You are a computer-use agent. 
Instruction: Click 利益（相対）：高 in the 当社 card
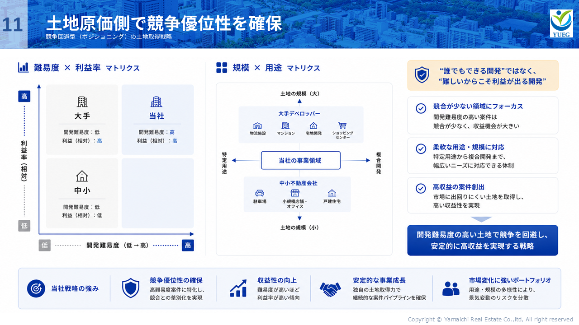click(x=157, y=141)
